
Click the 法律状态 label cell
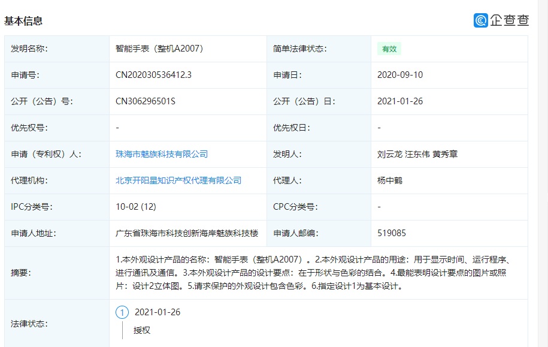pos(57,324)
